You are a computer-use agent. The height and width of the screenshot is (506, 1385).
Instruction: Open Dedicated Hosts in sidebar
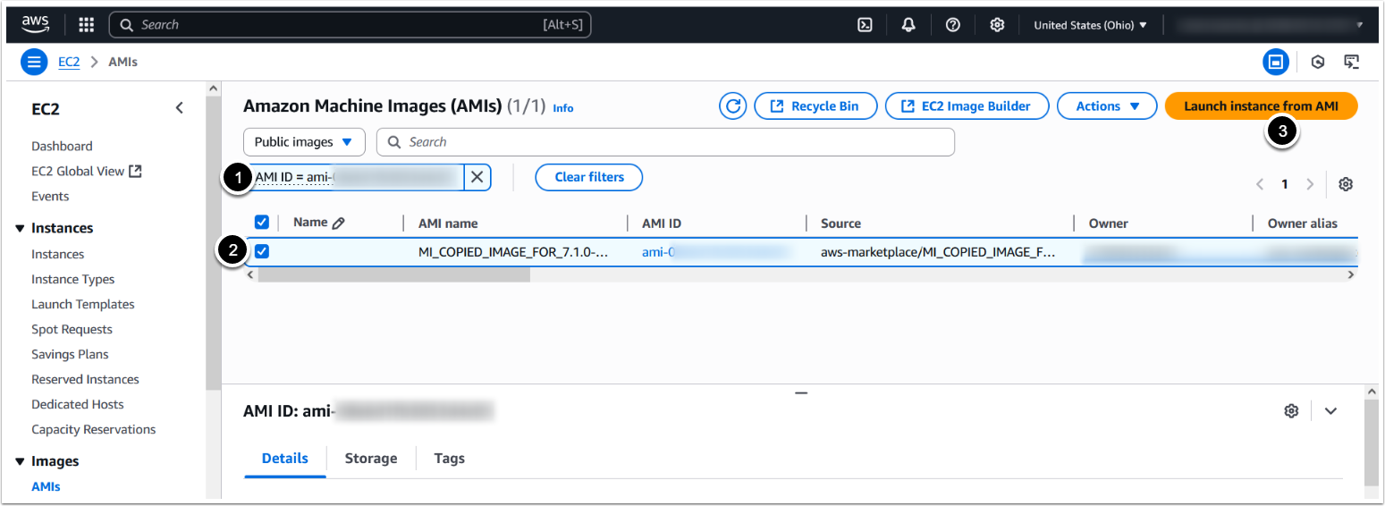pyautogui.click(x=78, y=404)
